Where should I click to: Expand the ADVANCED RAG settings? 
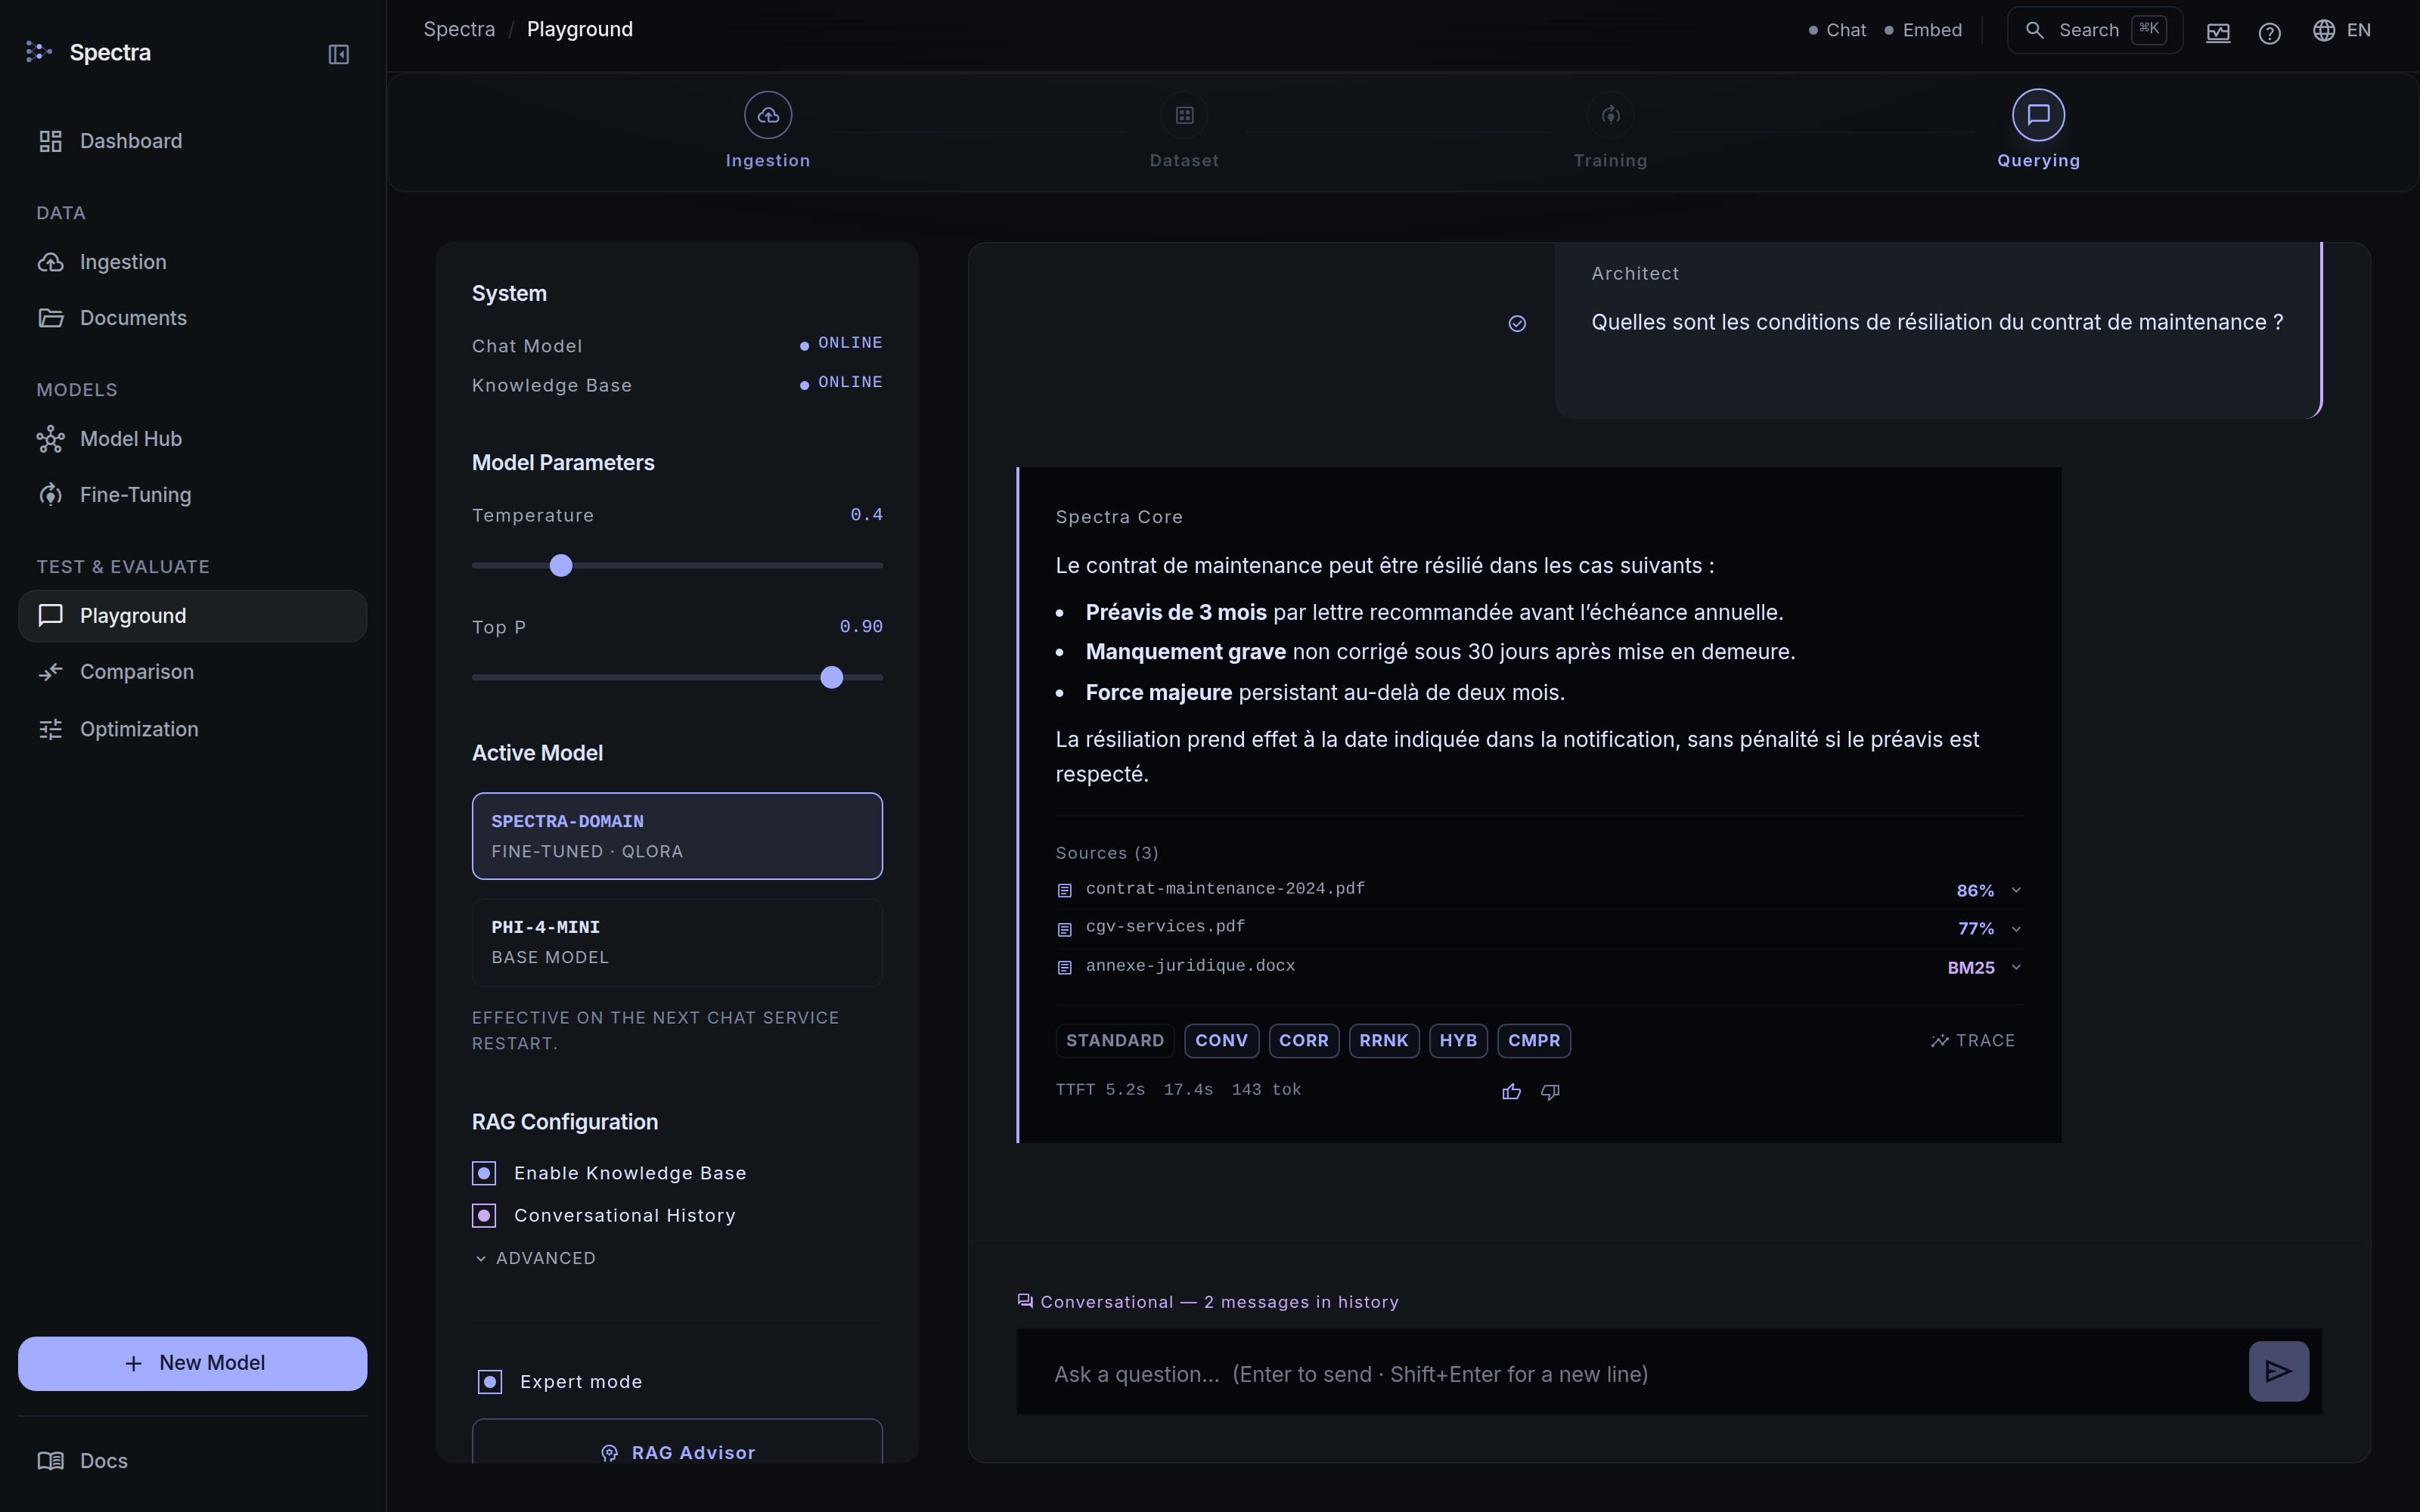[x=536, y=1258]
